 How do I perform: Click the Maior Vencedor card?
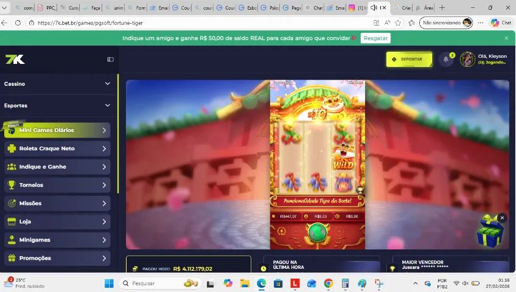450,264
